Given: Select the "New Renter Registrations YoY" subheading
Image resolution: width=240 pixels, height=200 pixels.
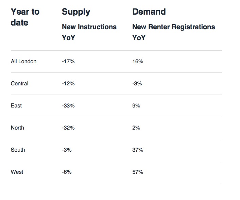Looking at the screenshot, I should tap(173, 32).
